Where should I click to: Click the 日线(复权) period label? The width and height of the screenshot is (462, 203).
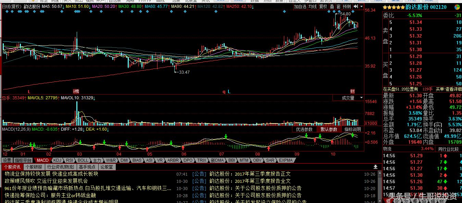[11, 6]
